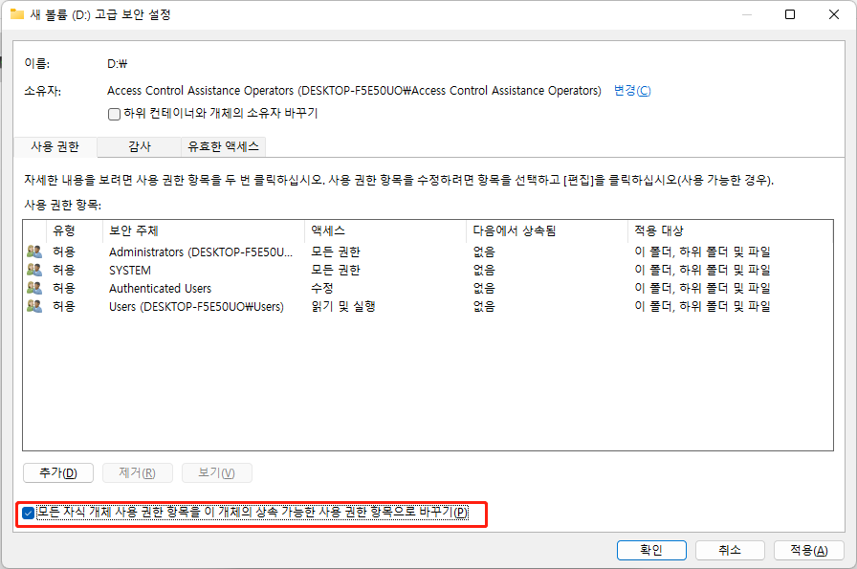Select the 사용 권한 tab
857x569 pixels.
tap(54, 147)
